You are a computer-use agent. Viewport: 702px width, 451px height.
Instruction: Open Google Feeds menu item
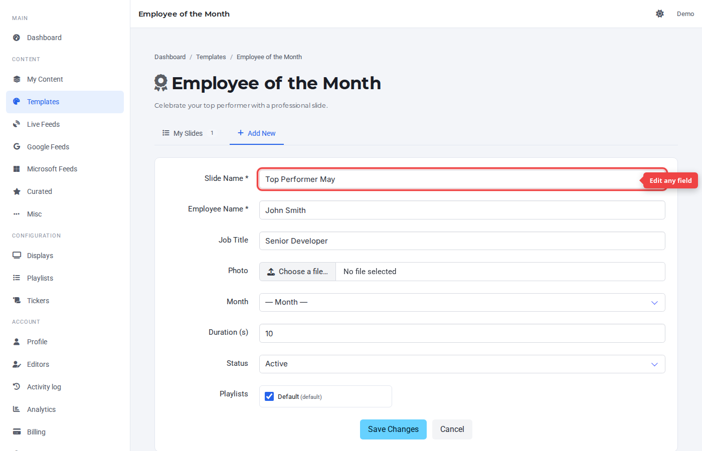click(65, 147)
